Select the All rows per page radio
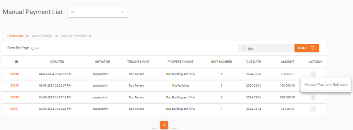The image size is (353, 130). [x=33, y=48]
